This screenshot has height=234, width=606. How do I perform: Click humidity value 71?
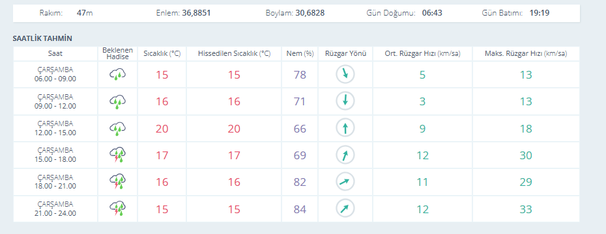tap(300, 101)
